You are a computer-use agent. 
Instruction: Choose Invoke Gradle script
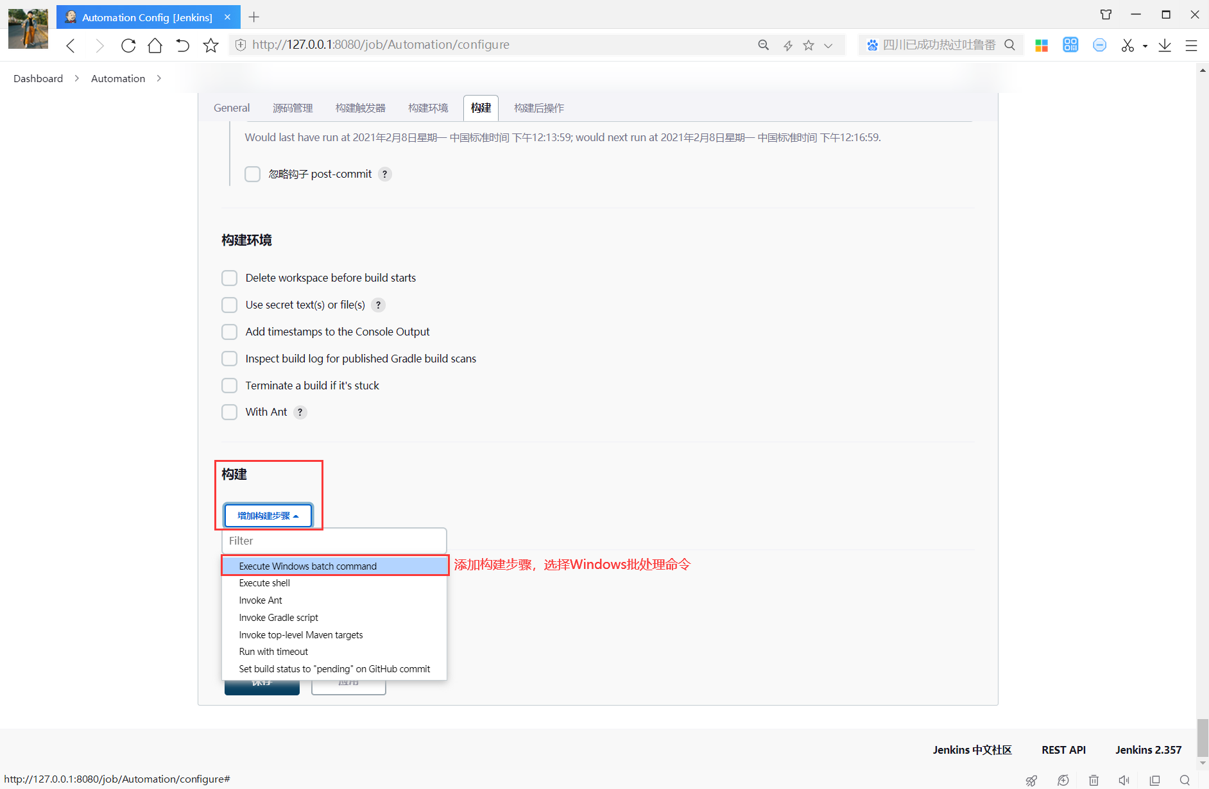pyautogui.click(x=334, y=618)
